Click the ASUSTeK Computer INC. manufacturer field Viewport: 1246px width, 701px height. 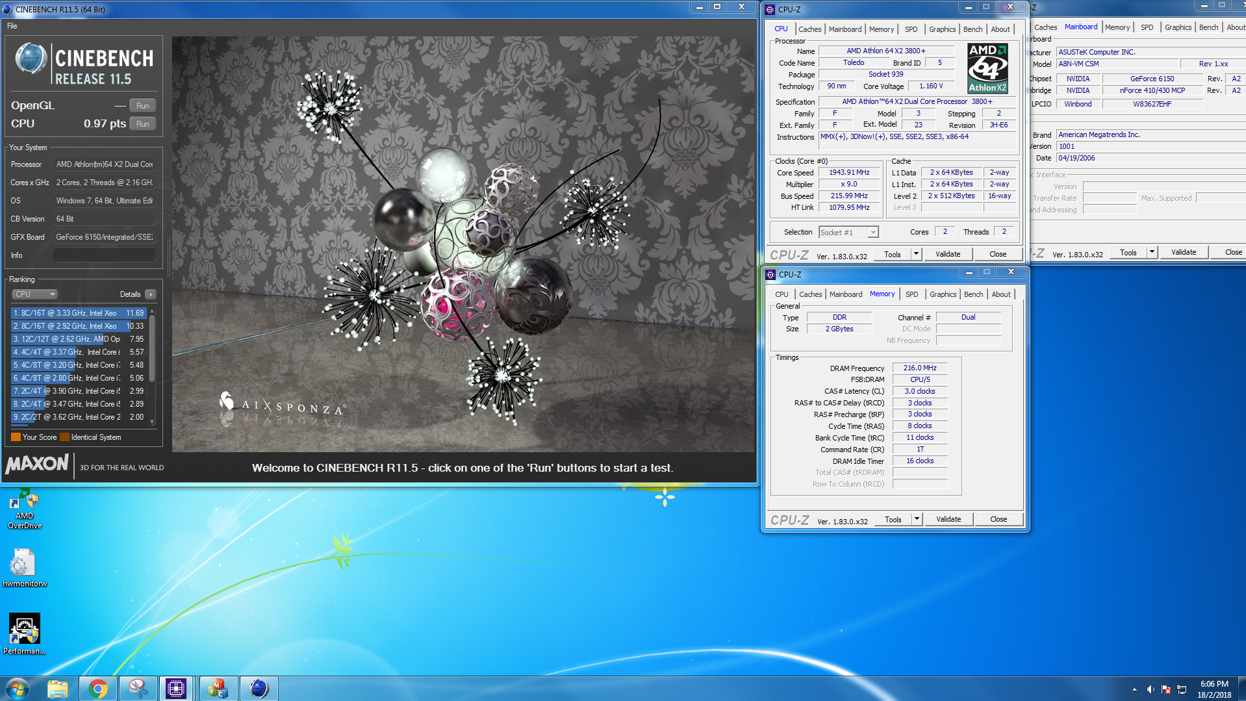coord(1151,52)
